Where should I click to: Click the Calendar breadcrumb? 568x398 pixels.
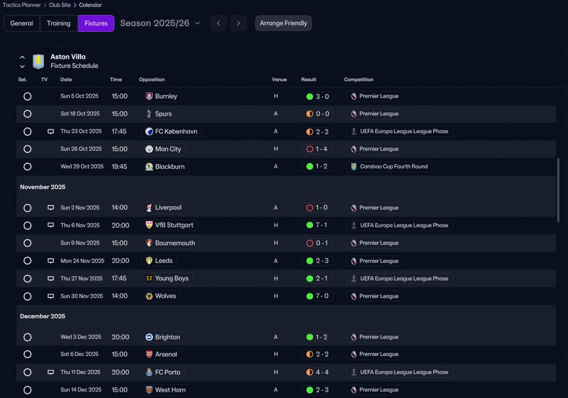click(91, 5)
